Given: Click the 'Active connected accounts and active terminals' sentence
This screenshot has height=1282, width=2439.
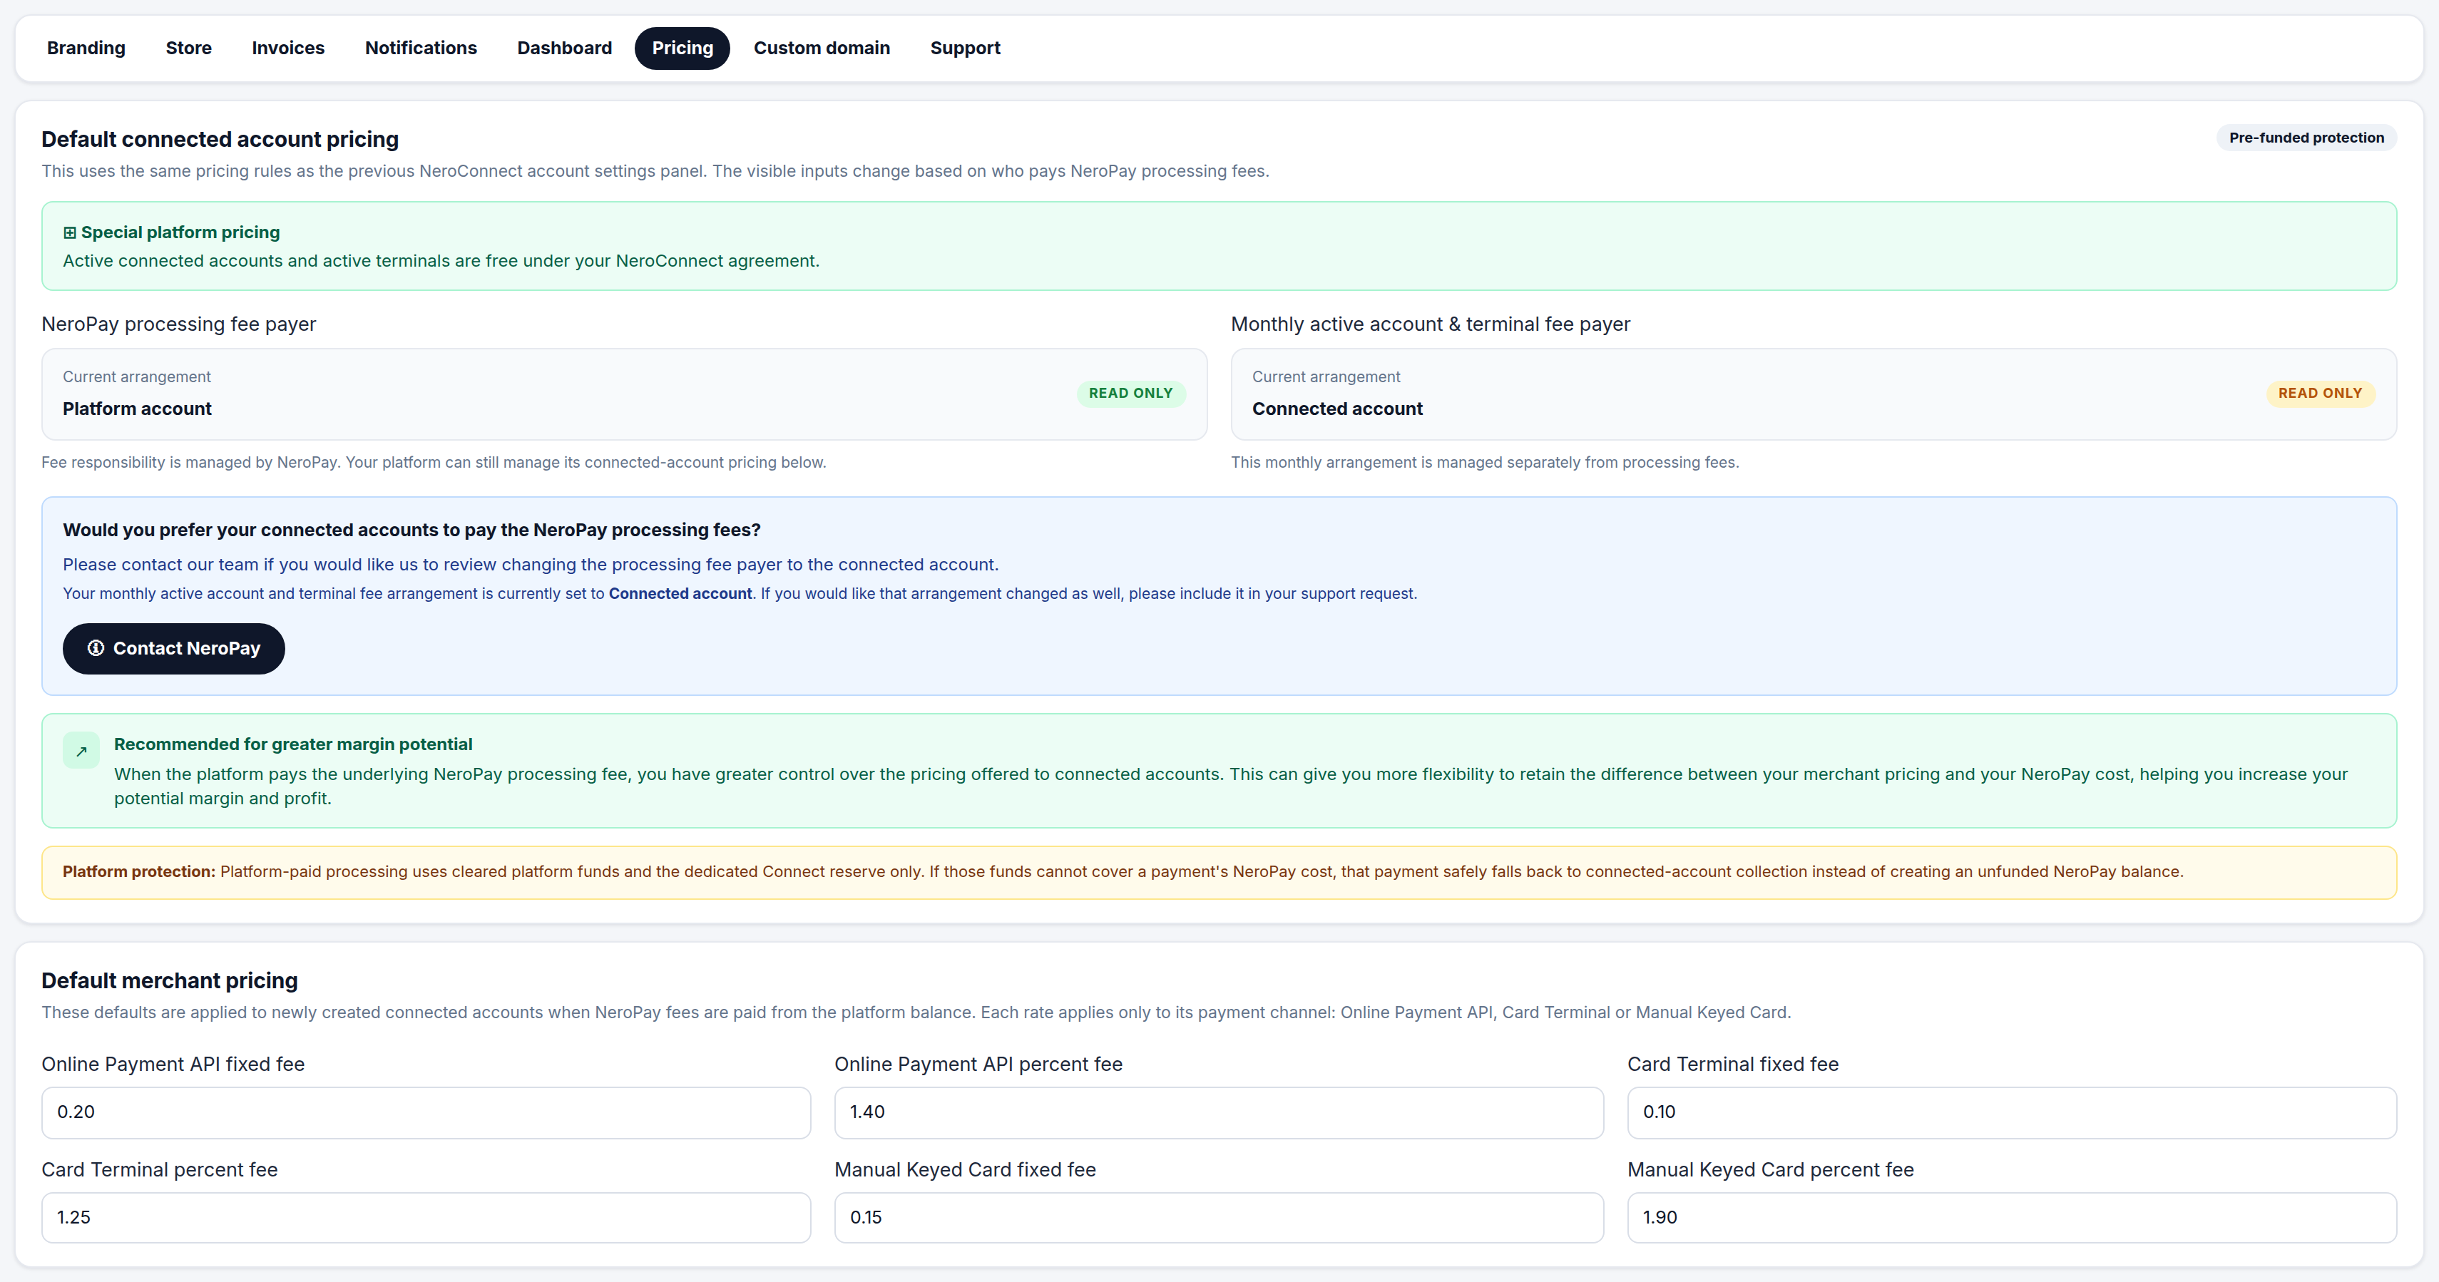Looking at the screenshot, I should 441,262.
